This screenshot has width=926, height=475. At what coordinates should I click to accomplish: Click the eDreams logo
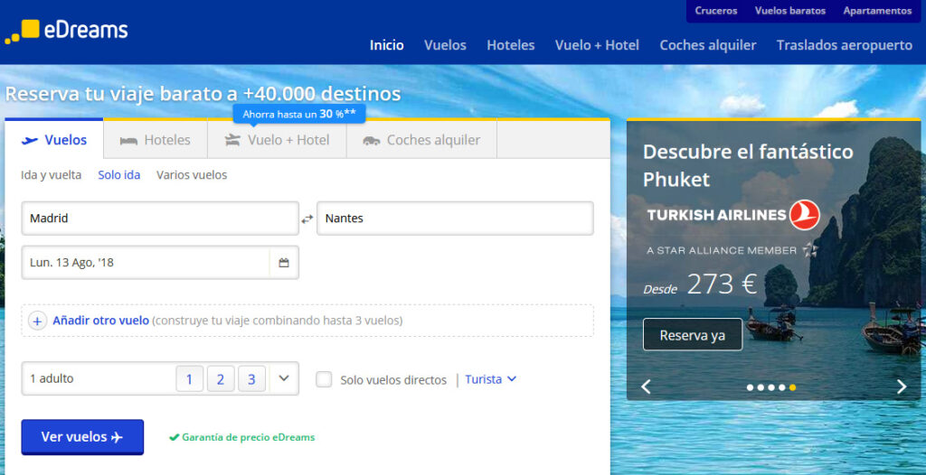point(67,31)
